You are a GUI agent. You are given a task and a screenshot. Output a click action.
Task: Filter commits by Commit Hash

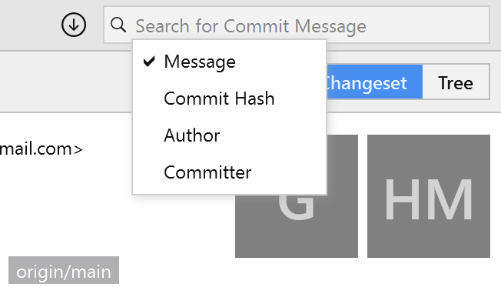230,99
